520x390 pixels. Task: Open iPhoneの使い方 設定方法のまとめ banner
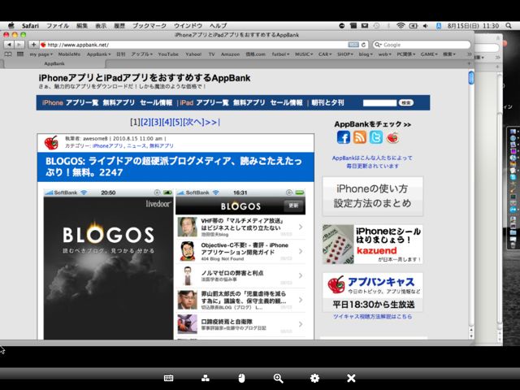click(x=373, y=196)
